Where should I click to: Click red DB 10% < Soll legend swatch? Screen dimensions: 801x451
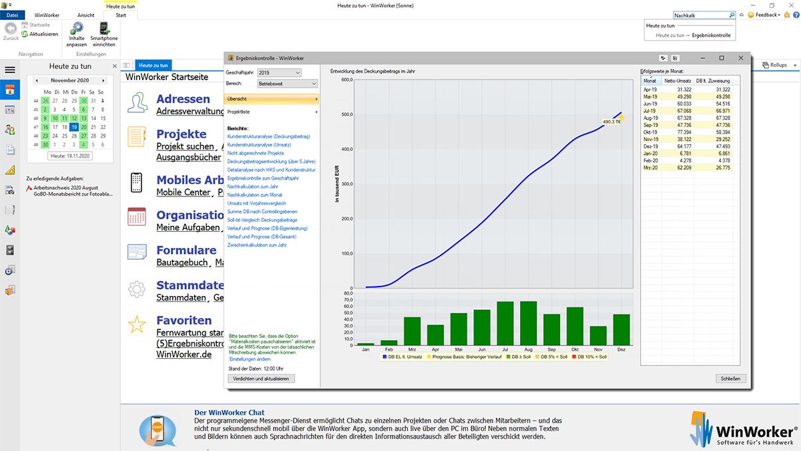tap(573, 357)
